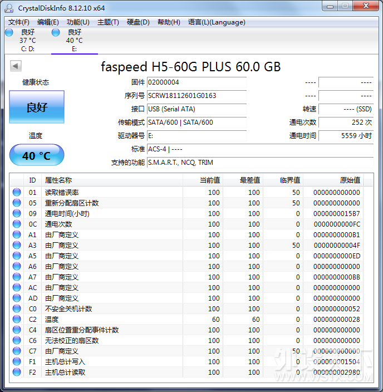Click the status orb for row 0C

(17, 224)
